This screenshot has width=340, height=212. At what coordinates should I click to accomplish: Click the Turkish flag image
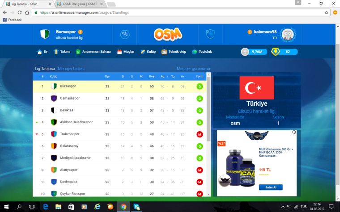click(257, 88)
